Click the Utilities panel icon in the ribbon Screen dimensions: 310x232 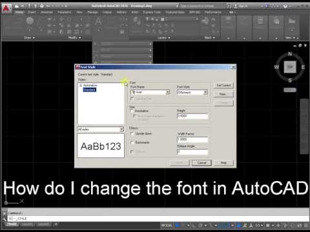260,21
